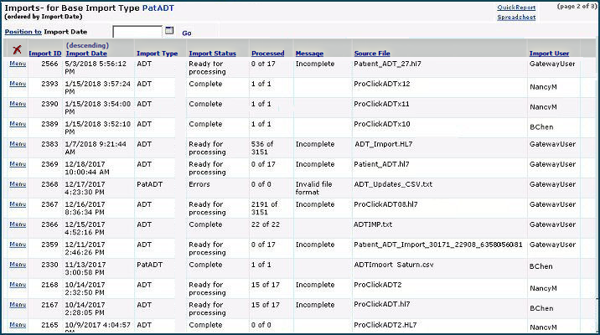Type in the Position to Import Date field
600x335 pixels.
(137, 32)
